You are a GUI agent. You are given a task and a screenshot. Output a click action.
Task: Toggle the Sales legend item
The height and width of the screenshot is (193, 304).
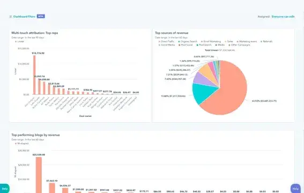(x=229, y=41)
